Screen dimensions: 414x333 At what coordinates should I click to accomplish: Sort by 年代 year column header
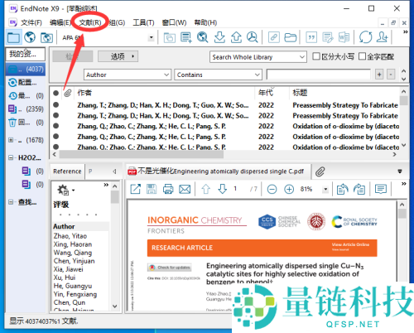(266, 93)
